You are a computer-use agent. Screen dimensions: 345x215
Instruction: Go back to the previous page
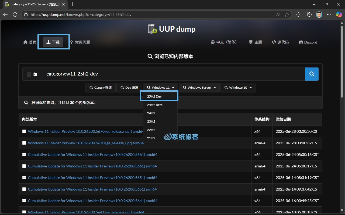(5, 15)
